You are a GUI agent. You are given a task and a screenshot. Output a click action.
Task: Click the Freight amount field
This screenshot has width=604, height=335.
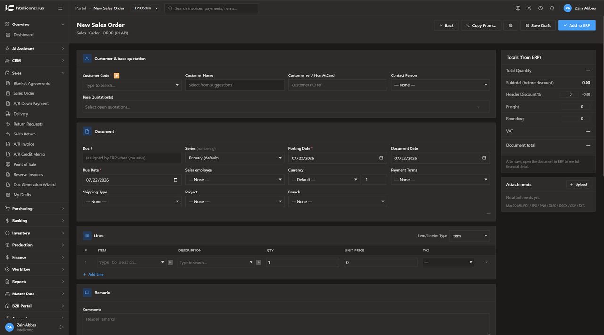click(576, 107)
